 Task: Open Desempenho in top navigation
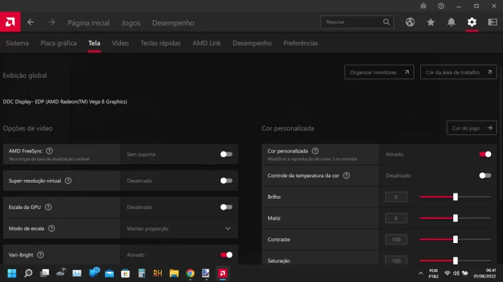173,23
